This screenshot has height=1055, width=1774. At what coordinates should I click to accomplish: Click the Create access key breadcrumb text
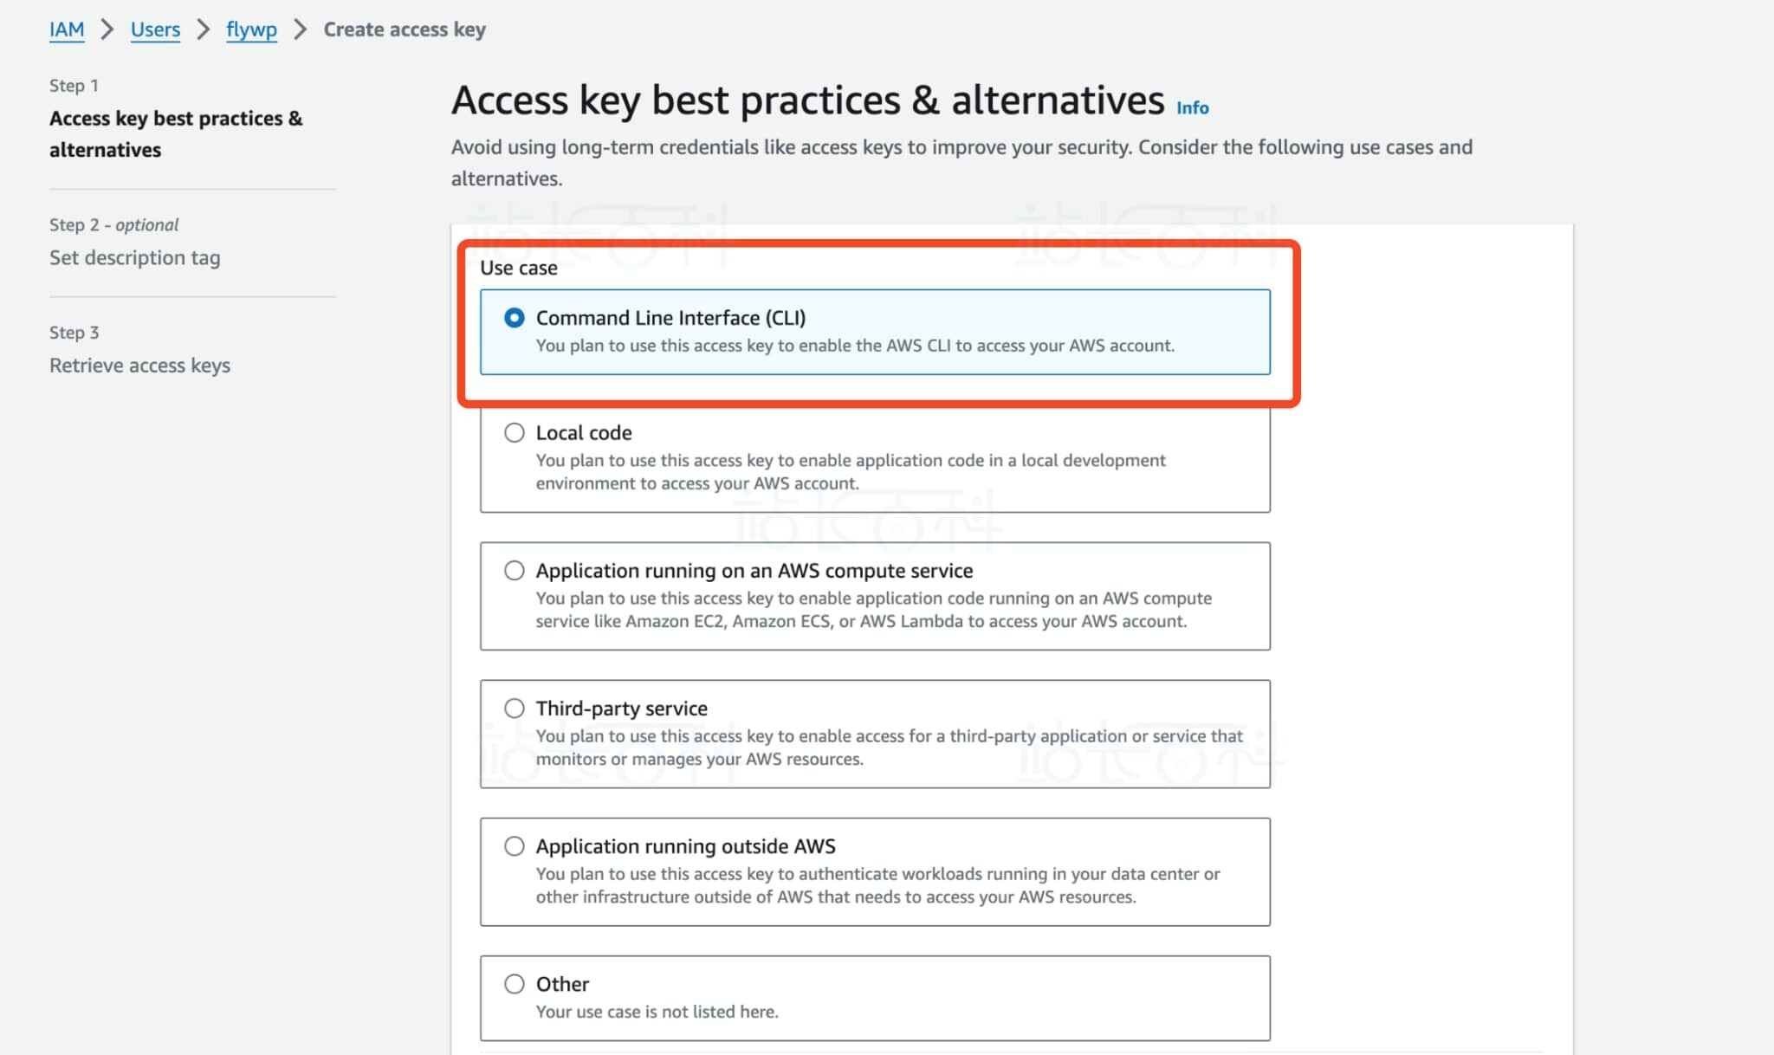tap(405, 29)
